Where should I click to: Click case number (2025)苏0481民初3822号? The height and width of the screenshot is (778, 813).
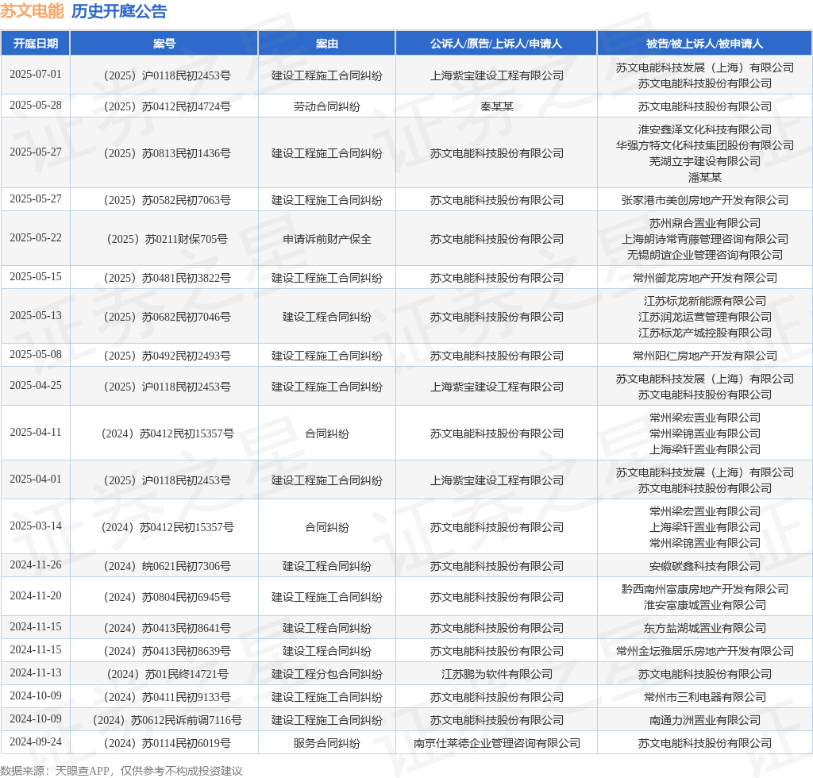pos(167,278)
